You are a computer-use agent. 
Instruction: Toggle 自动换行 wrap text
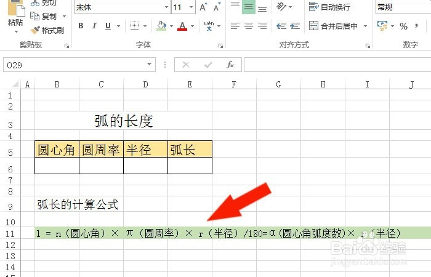point(329,7)
